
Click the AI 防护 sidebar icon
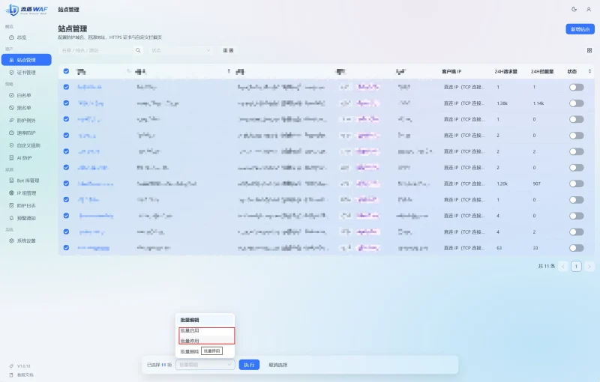(11, 158)
